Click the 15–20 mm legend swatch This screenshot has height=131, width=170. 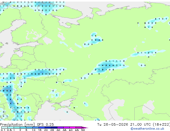(42, 128)
